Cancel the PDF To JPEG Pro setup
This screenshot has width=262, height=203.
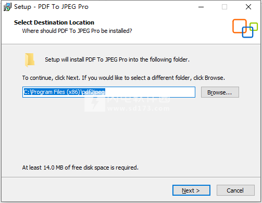[235, 190]
